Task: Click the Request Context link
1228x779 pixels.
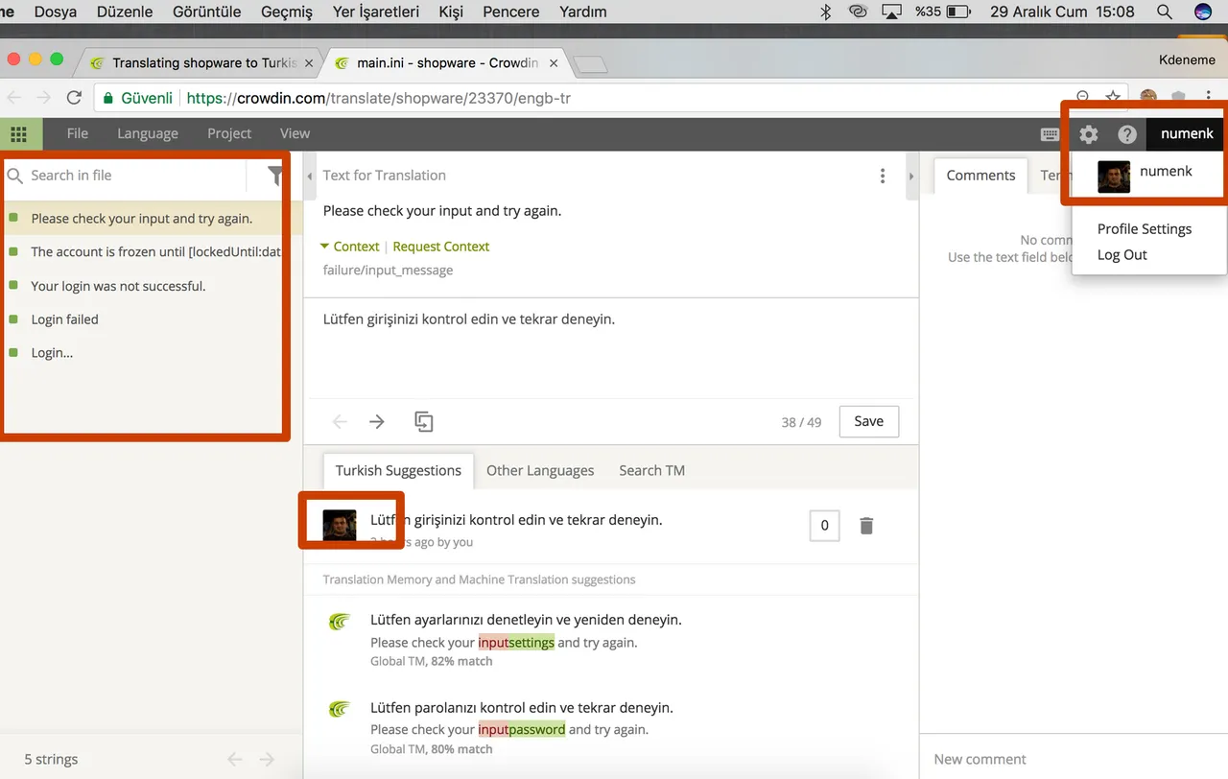Action: [x=441, y=247]
